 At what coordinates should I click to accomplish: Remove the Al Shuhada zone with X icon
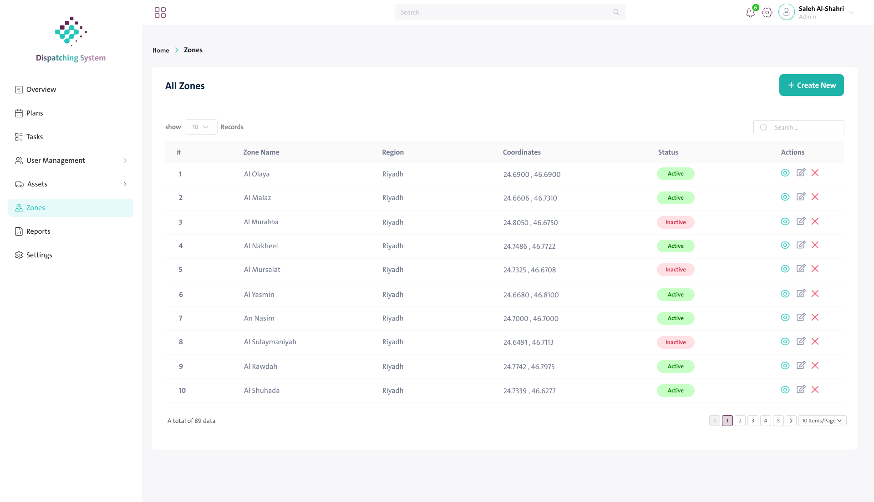point(815,390)
